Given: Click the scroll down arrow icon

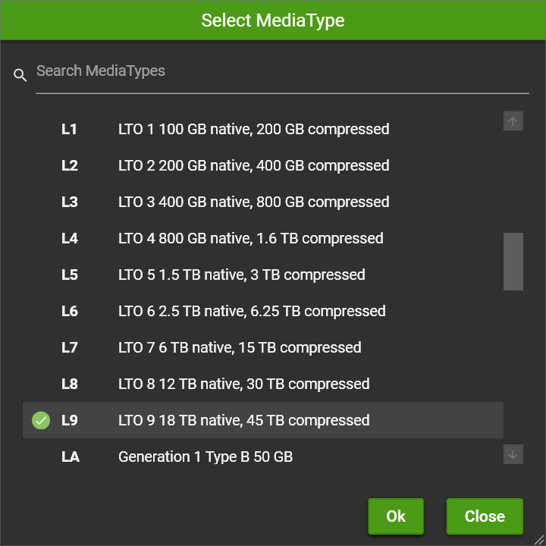Looking at the screenshot, I should (513, 454).
